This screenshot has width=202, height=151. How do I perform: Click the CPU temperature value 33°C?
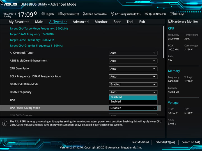click(x=187, y=39)
